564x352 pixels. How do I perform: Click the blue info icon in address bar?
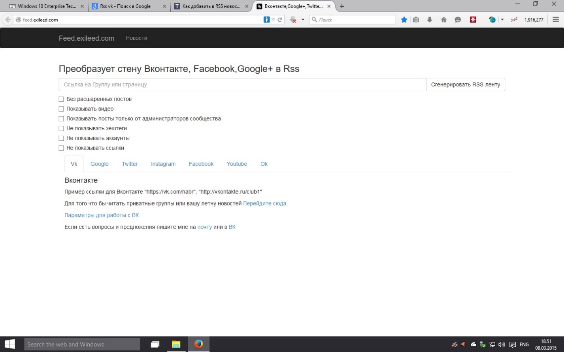pos(266,20)
